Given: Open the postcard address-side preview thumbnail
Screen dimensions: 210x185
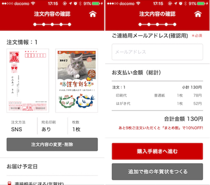Looking at the screenshot, I should click(x=28, y=80).
